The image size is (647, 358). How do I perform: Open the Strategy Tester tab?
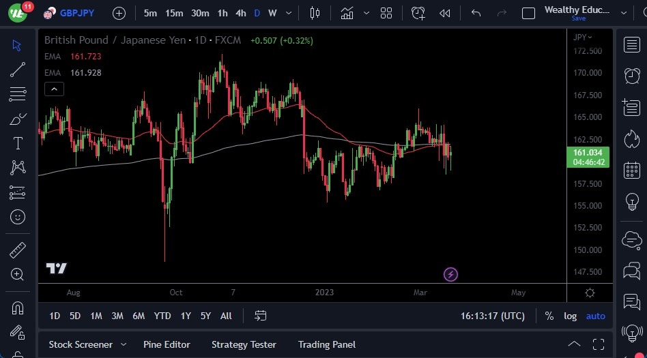pyautogui.click(x=244, y=344)
